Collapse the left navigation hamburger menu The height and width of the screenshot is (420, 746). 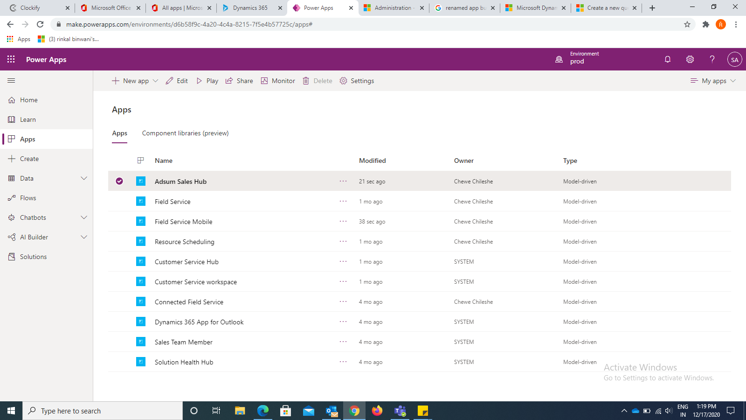11,81
